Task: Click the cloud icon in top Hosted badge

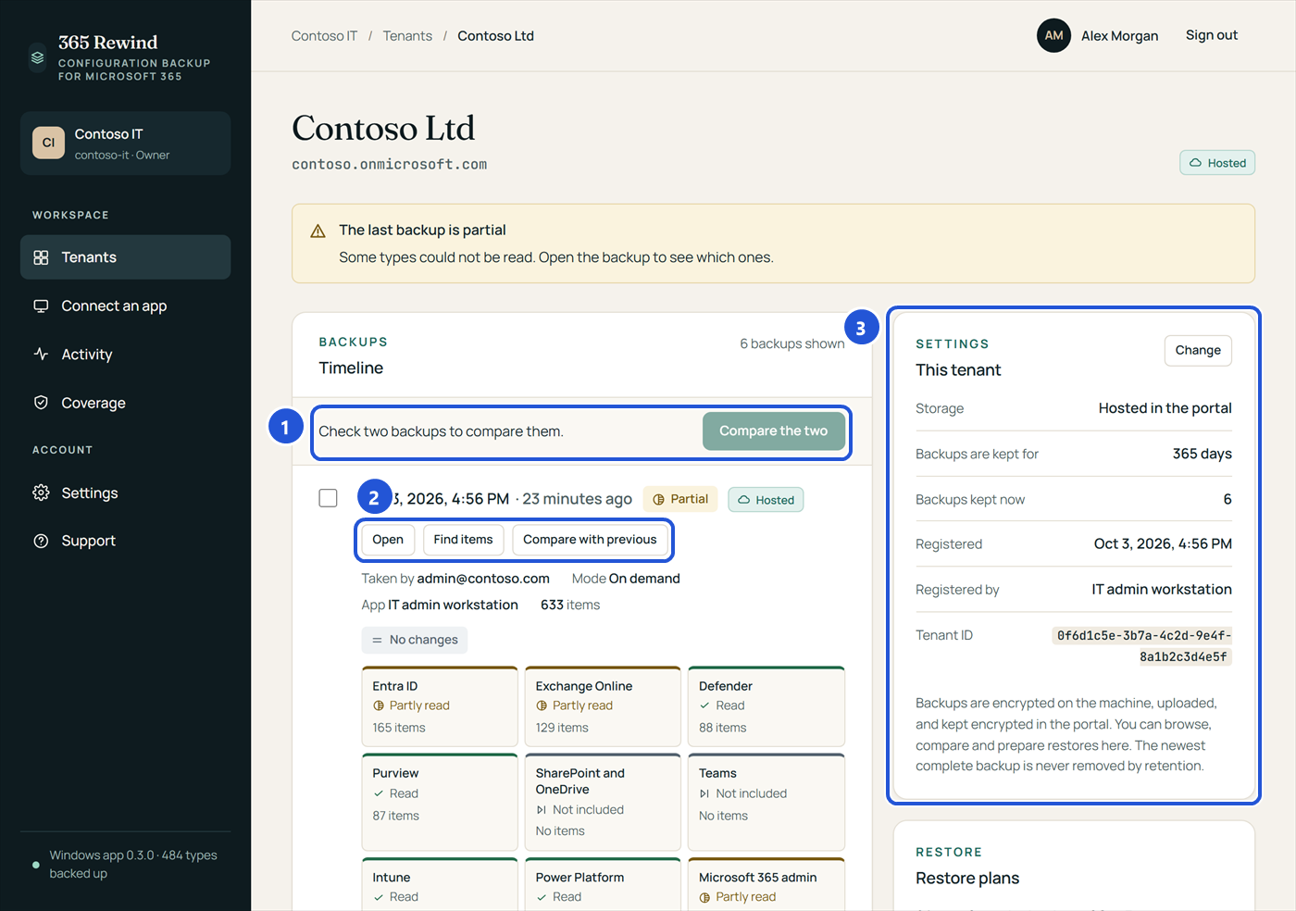Action: click(x=1195, y=163)
